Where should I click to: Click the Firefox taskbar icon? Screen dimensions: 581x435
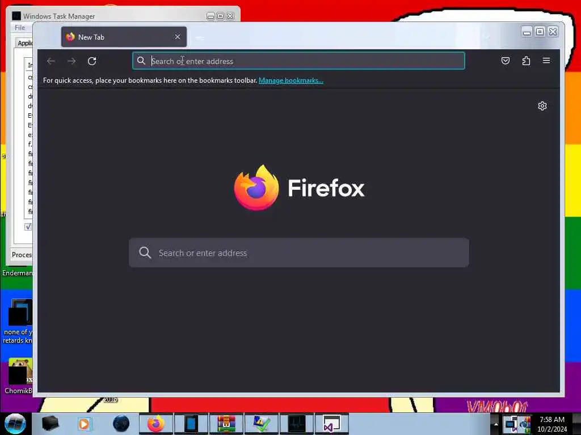[155, 424]
